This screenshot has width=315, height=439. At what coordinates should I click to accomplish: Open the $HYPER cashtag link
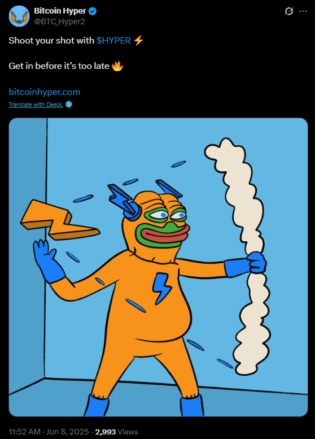pyautogui.click(x=113, y=41)
